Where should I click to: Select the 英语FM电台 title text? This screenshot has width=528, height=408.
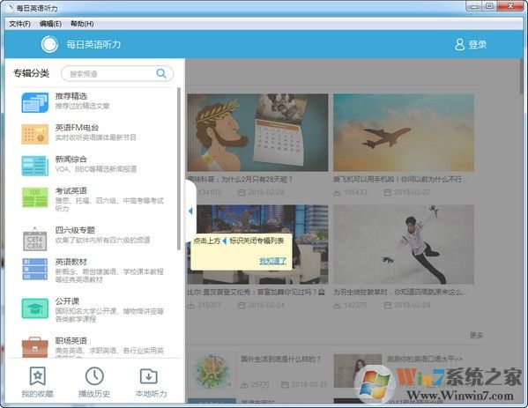coord(77,128)
